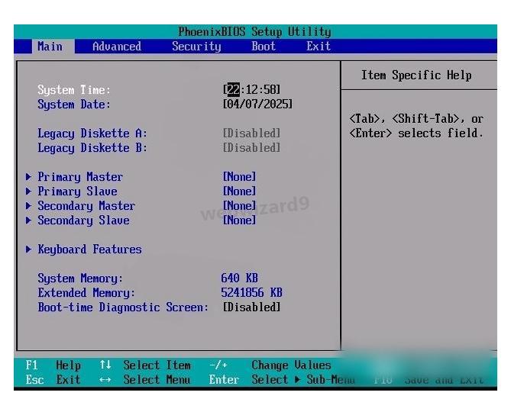511x415 pixels.
Task: Open the Security menu tab
Action: pyautogui.click(x=196, y=47)
